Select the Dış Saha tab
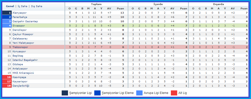The height and width of the screenshot is (99, 251). [36, 6]
